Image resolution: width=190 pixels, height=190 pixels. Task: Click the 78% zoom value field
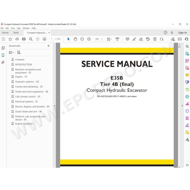[97, 39]
